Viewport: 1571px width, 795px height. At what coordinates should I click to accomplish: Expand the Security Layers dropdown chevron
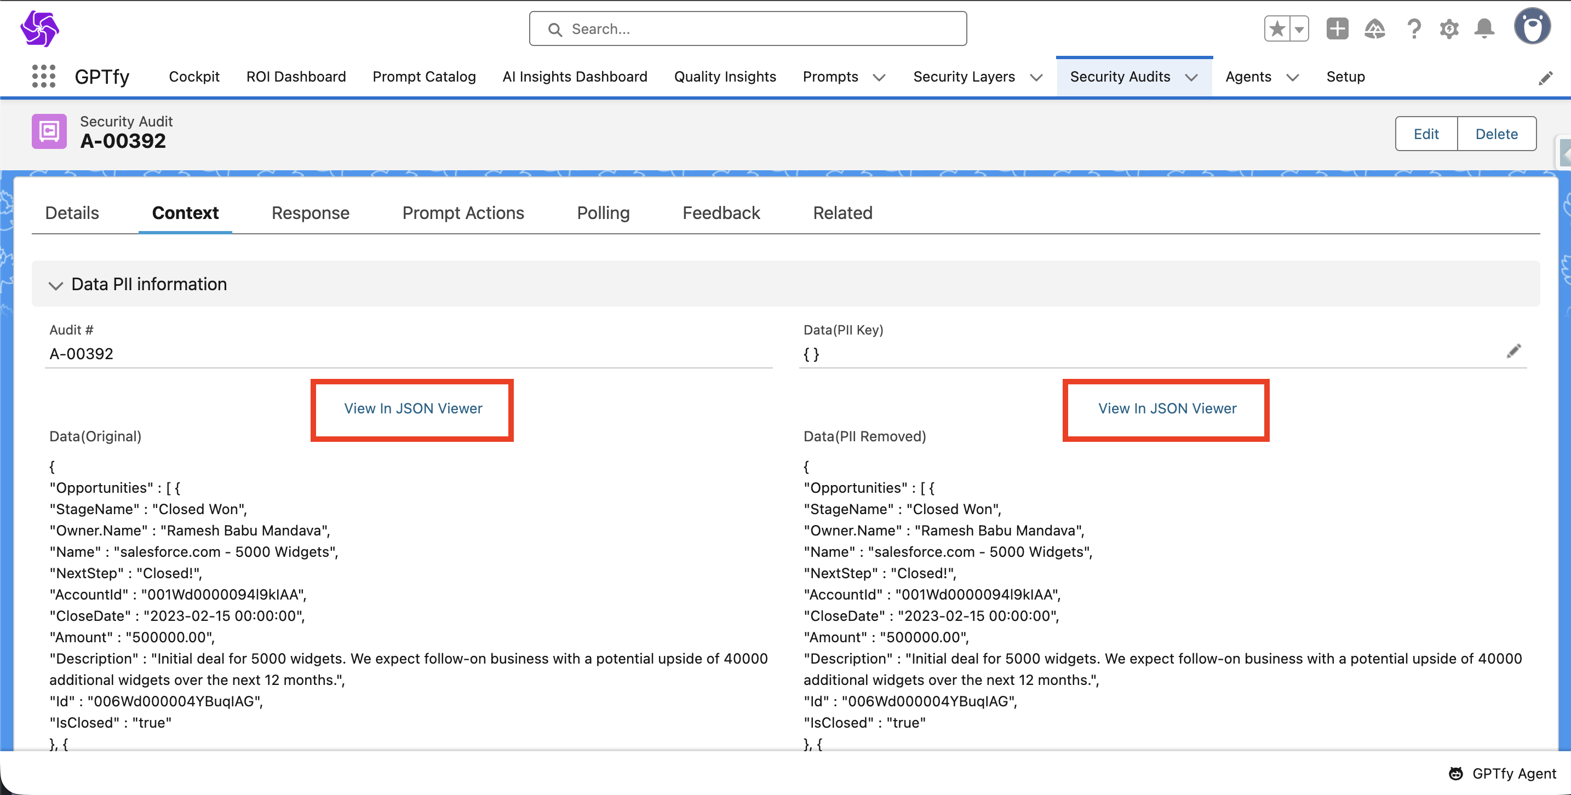click(x=1036, y=77)
